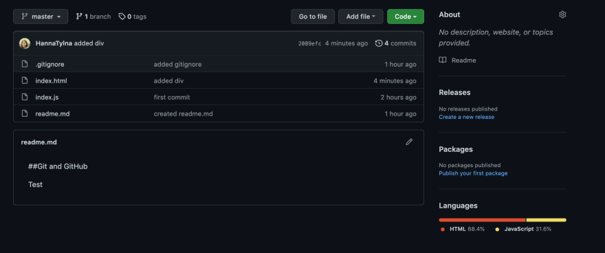Image resolution: width=605 pixels, height=253 pixels.
Task: Click the Create a new release link
Action: 467,117
